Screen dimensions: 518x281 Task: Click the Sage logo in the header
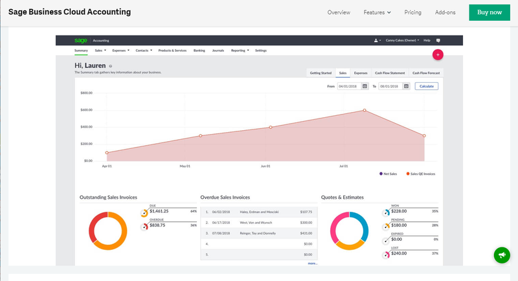[x=80, y=40]
